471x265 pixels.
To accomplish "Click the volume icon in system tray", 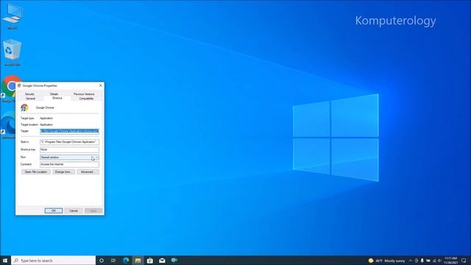I will [x=439, y=261].
